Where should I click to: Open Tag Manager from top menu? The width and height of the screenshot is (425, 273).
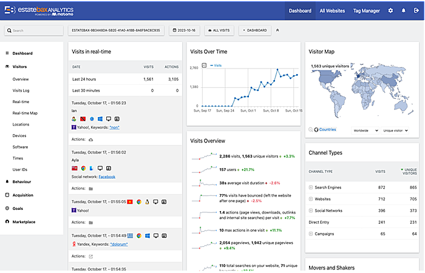(x=367, y=11)
